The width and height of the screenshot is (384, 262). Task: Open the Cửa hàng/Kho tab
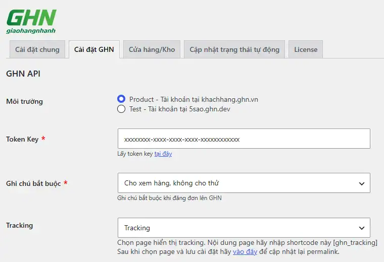pos(152,49)
